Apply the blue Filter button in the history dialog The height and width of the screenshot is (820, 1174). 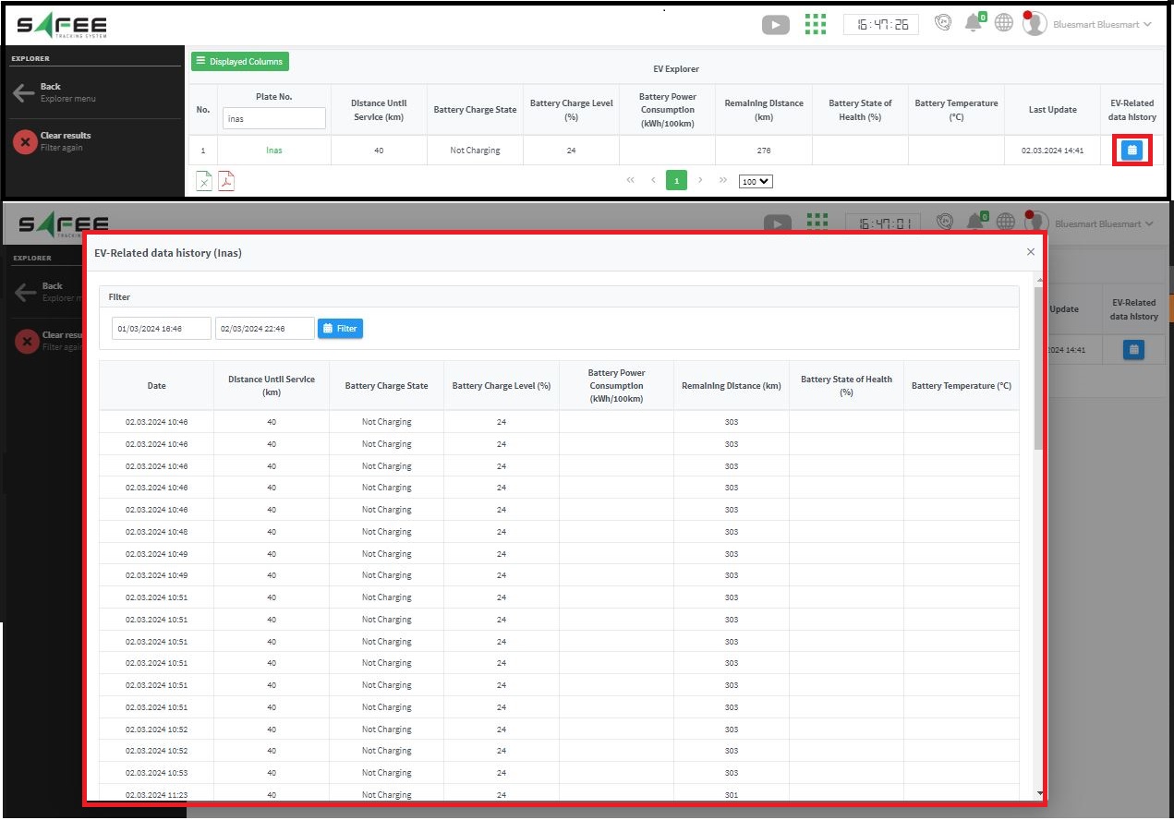(x=340, y=329)
